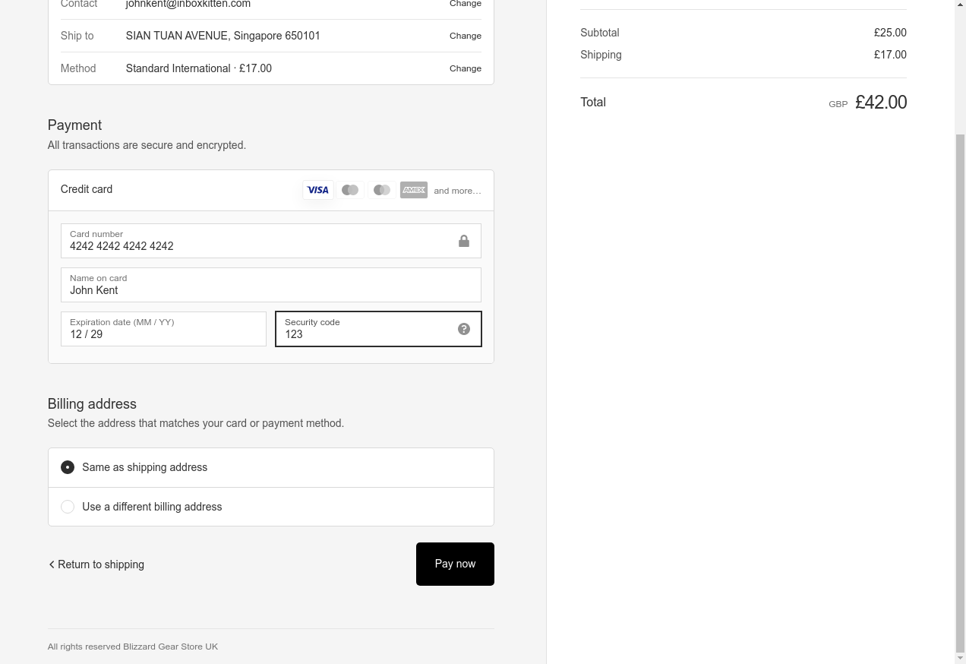Click the £42.00 total amount
966x664 pixels.
[x=881, y=103]
